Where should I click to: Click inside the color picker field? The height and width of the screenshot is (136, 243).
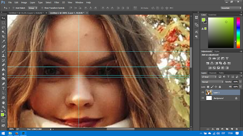221,33
